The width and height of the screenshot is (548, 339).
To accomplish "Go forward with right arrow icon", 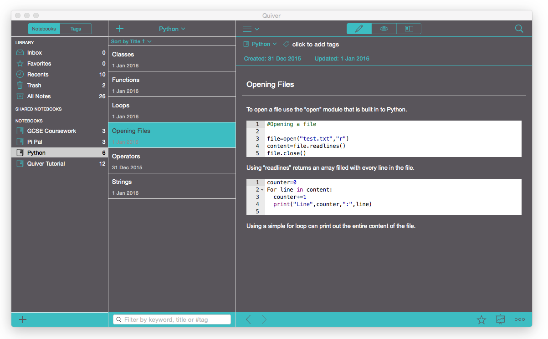I will tap(264, 319).
